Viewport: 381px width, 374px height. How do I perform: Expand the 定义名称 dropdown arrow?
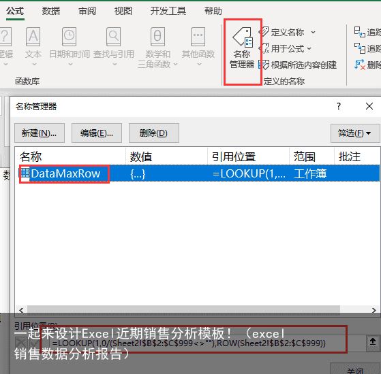pyautogui.click(x=314, y=32)
